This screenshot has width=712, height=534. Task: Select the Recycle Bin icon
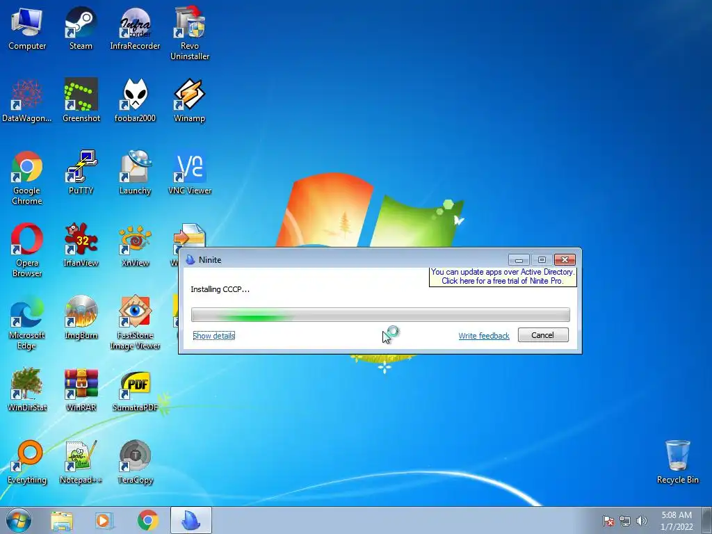677,462
